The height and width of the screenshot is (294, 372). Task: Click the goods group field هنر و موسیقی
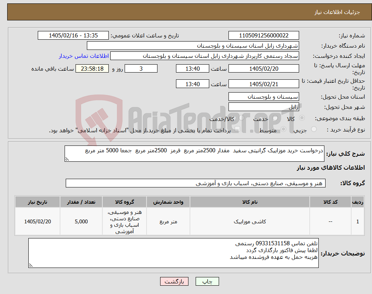point(196,183)
